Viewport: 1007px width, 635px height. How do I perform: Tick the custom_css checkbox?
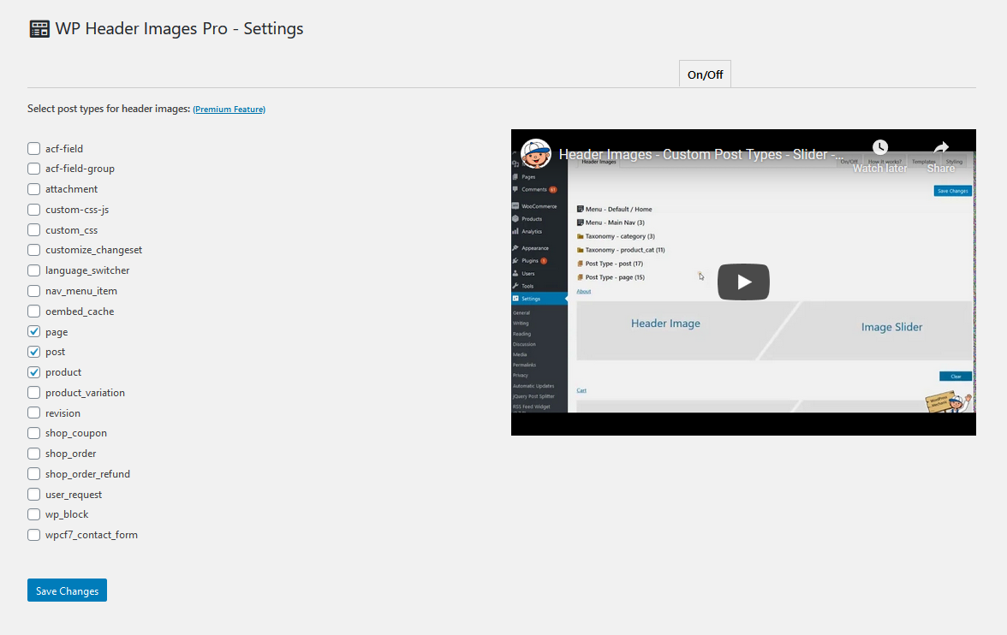click(34, 230)
